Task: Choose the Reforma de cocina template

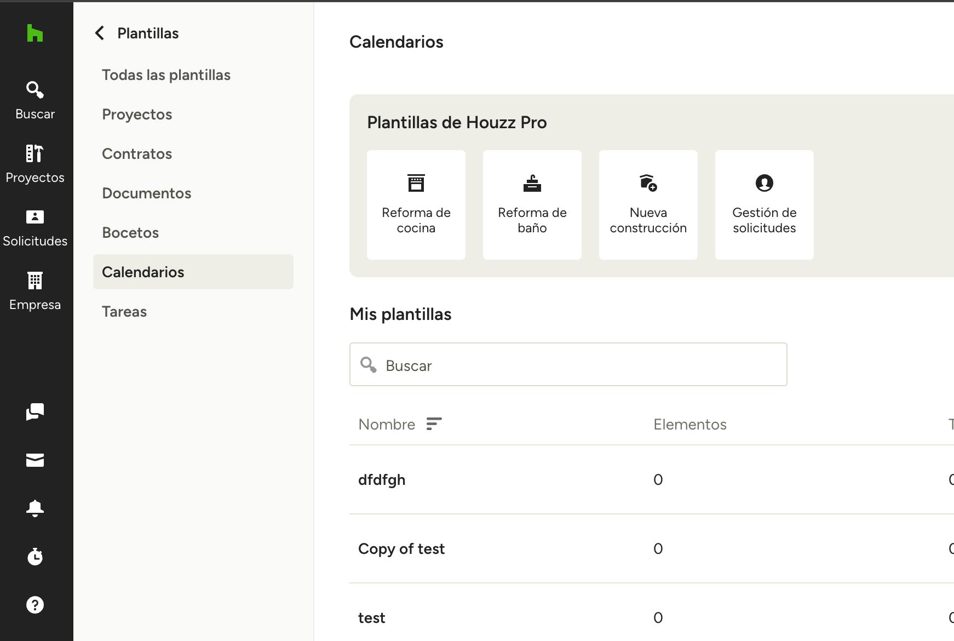Action: [x=416, y=205]
